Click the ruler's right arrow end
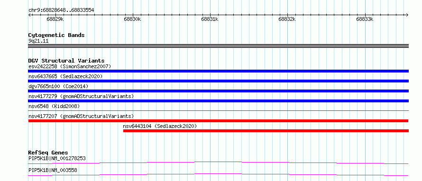 (407, 15)
